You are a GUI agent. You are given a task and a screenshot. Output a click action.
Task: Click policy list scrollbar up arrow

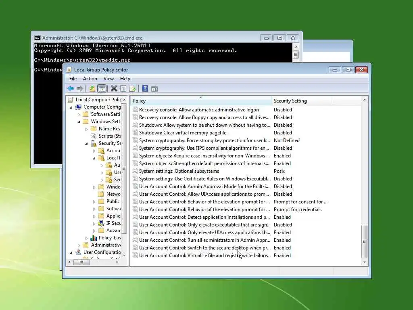point(365,100)
